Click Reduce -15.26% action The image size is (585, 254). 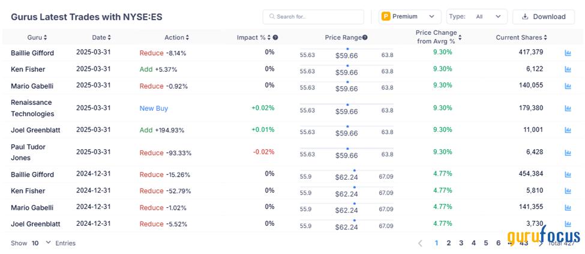click(x=164, y=174)
